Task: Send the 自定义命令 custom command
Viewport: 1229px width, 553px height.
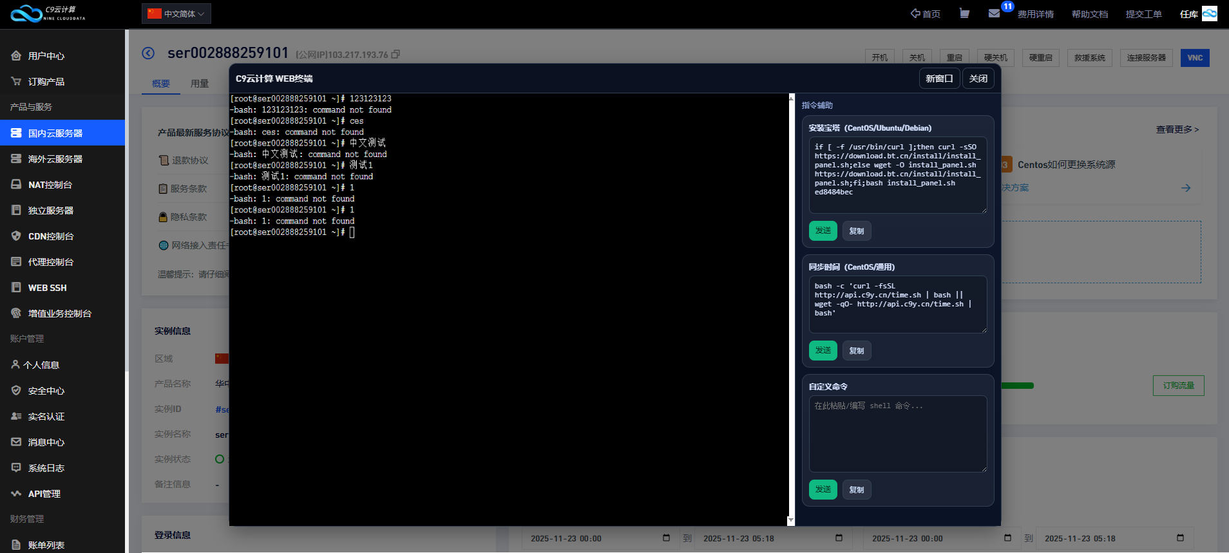Action: tap(823, 489)
